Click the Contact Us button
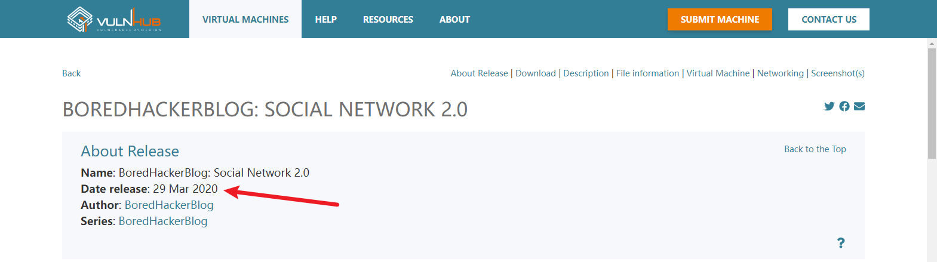This screenshot has height=262, width=937. (829, 19)
